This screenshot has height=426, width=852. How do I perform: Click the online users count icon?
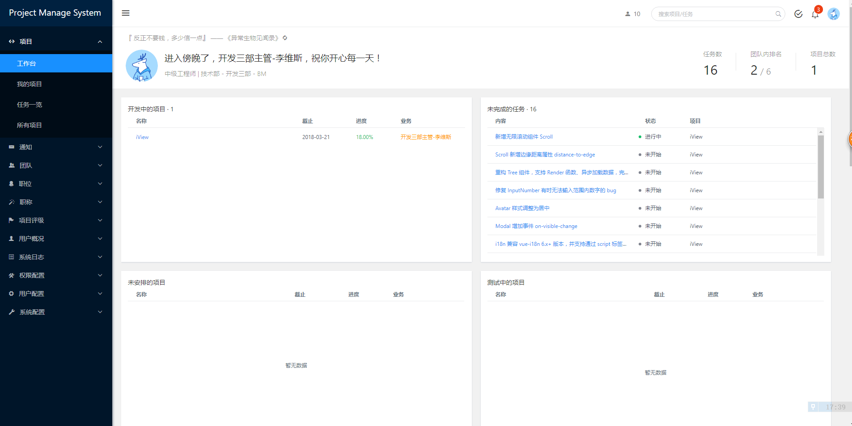tap(627, 14)
